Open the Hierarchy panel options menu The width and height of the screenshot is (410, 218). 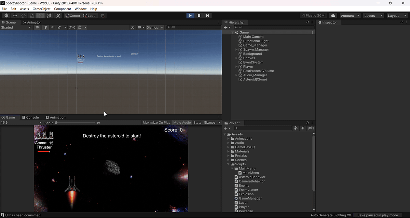312,22
